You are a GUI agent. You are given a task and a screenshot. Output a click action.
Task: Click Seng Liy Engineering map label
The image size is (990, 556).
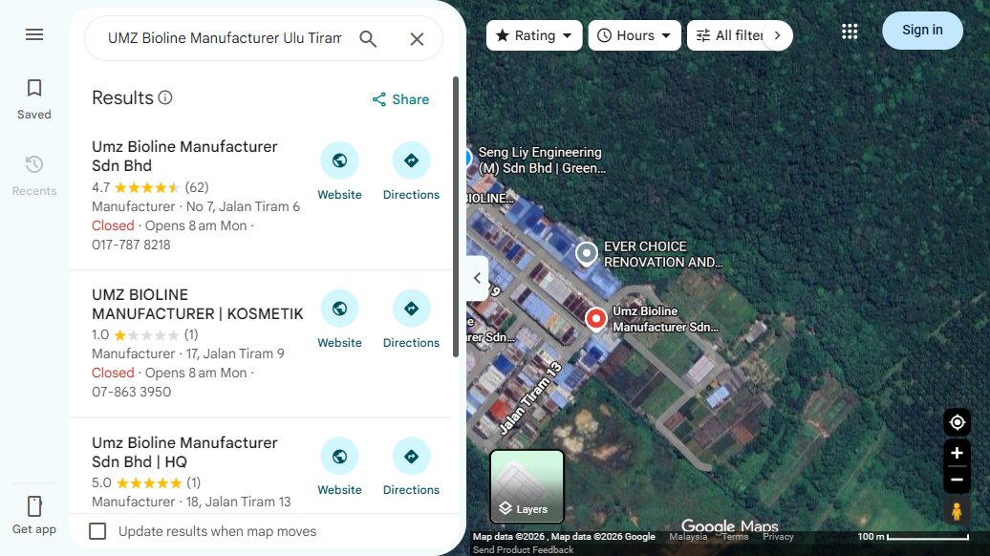(x=542, y=160)
